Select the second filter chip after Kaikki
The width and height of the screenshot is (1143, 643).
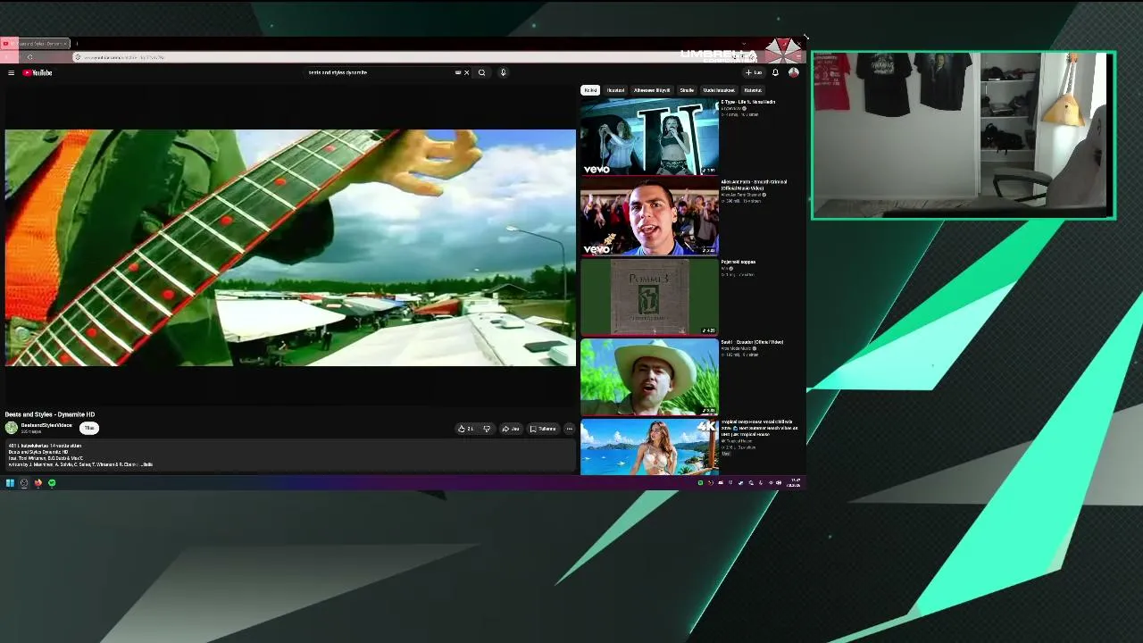[x=615, y=90]
